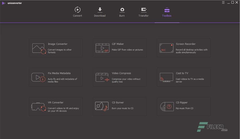Switch to the Transfer tab label
240x139 pixels.
pos(144,16)
